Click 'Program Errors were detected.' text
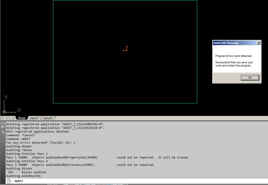 coord(233,56)
